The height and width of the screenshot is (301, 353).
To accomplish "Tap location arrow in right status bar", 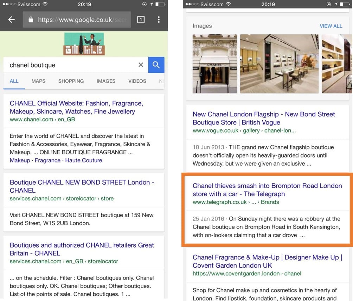I will pos(336,4).
